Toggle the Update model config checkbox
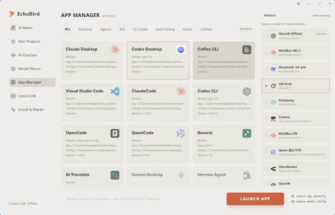 click(293, 201)
